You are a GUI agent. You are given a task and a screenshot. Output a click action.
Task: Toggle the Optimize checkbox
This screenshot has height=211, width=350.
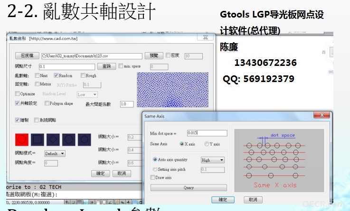[x=17, y=93]
